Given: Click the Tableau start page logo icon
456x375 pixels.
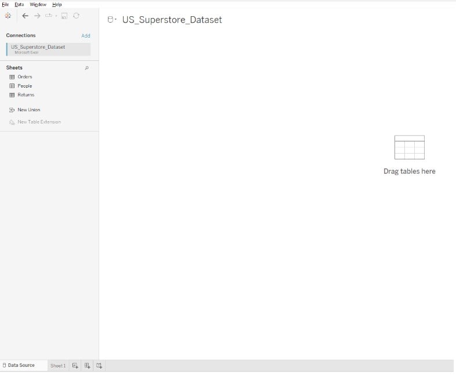Looking at the screenshot, I should click(x=8, y=16).
